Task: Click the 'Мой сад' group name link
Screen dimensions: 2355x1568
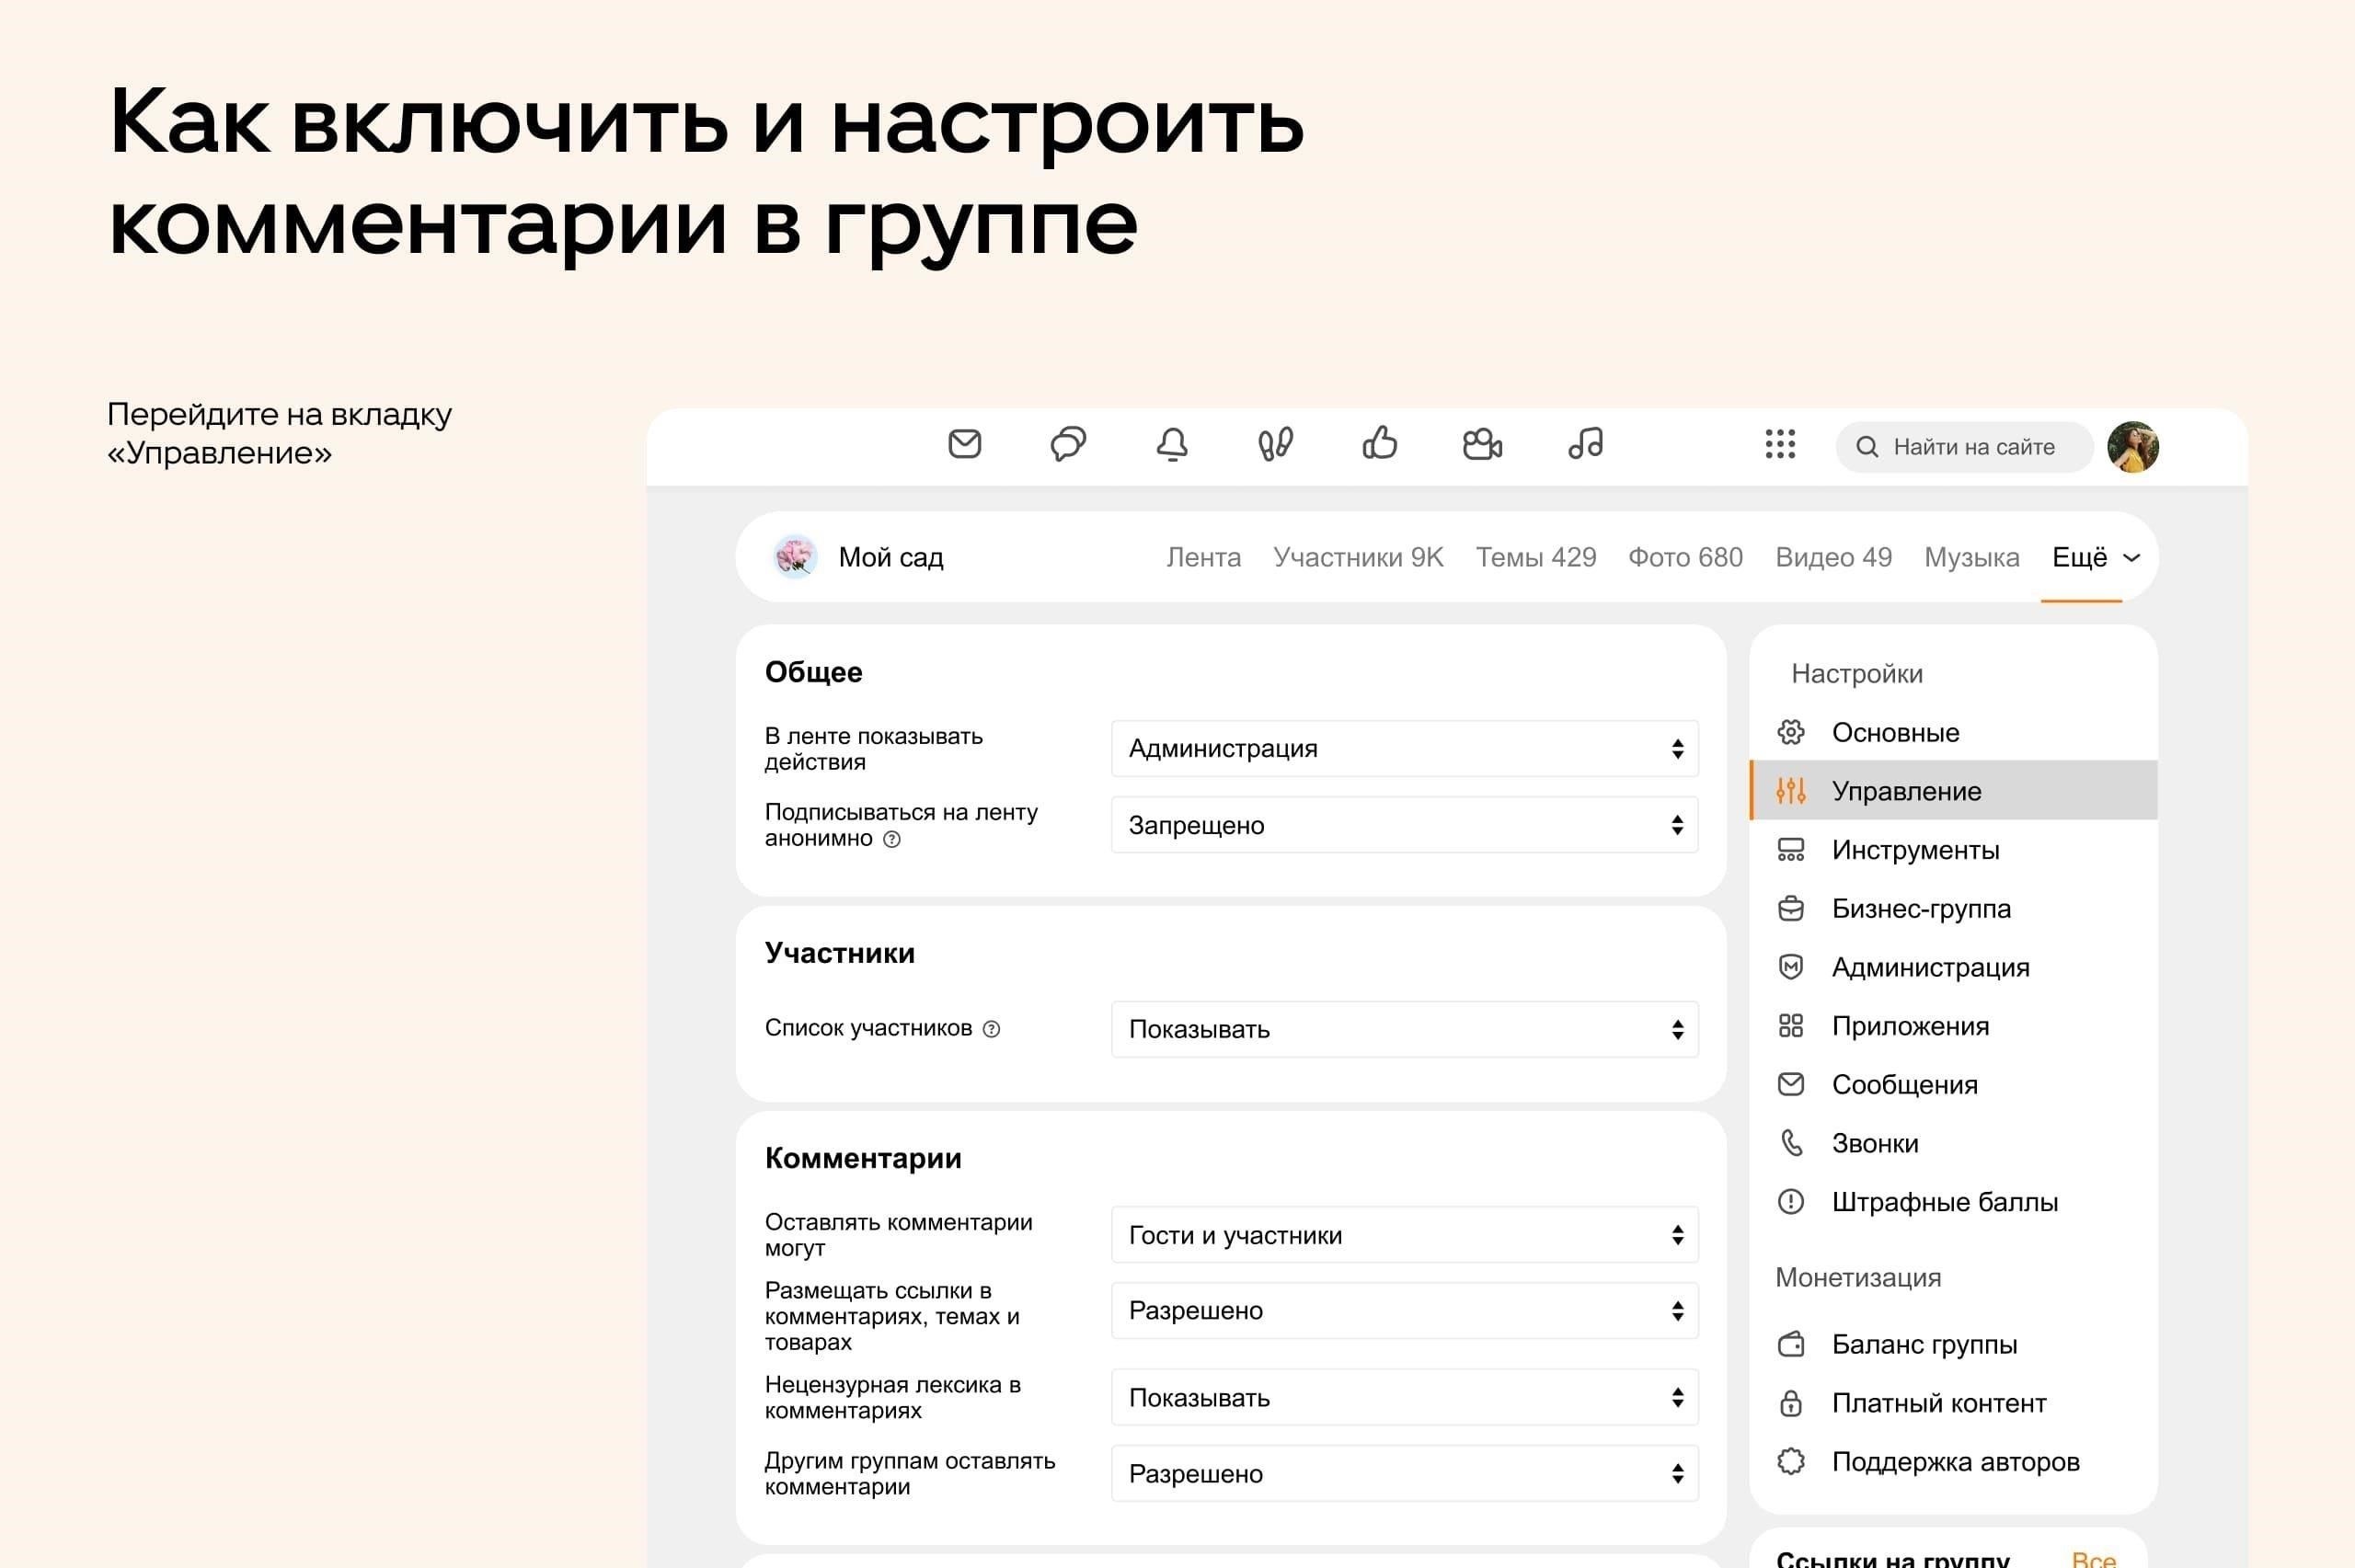Action: (x=890, y=557)
